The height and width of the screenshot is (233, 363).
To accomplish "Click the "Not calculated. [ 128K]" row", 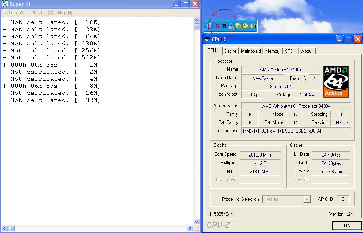I will click(x=52, y=43).
